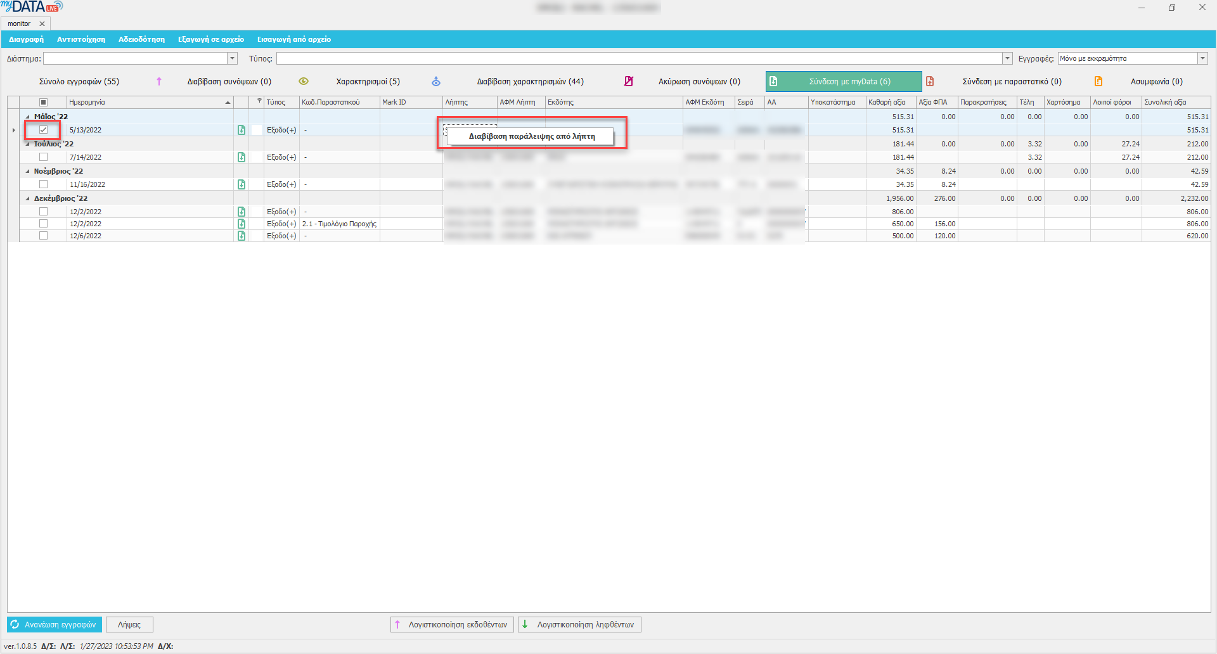Click the blue icon beside Διαβίβαση χαρακτηρισμών
Viewport: 1217px width, 654px height.
436,81
